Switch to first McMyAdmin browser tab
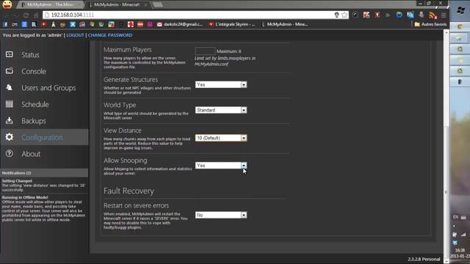Viewport: 470px width, 264px height. pos(50,4)
